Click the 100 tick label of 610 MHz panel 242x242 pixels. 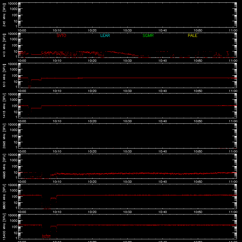pyautogui.click(x=15, y=76)
